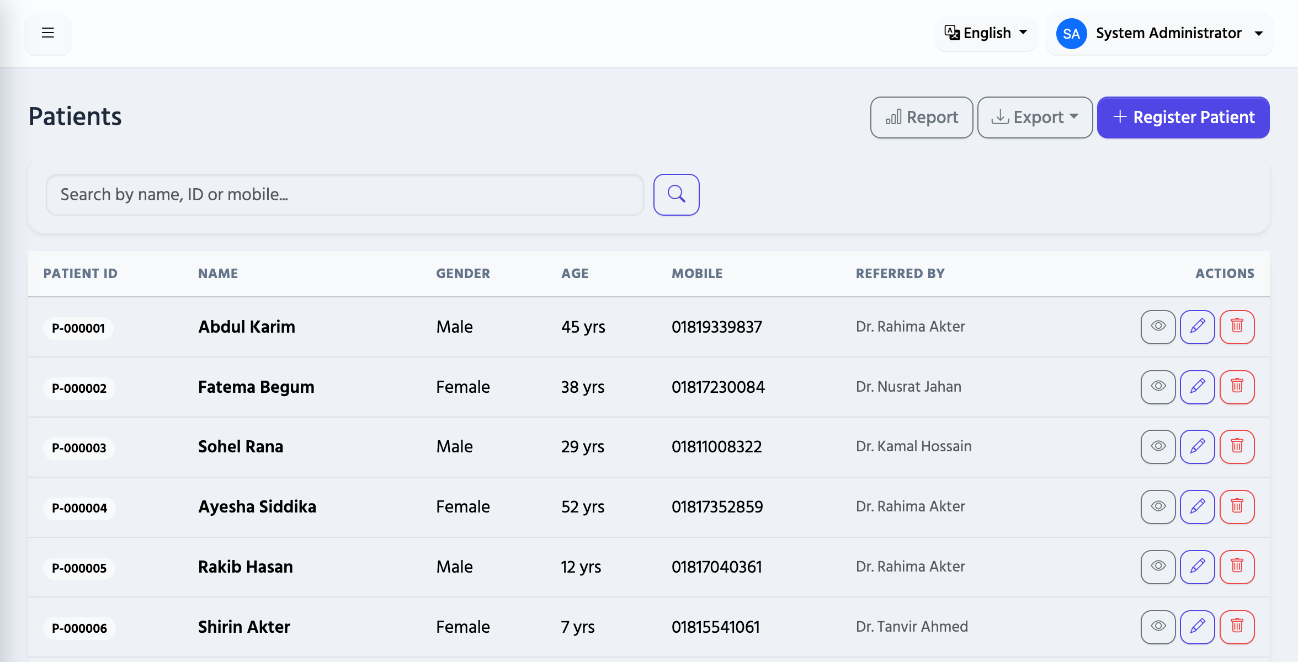Screen dimensions: 1298x662
Task: Click patient ID badge P-000003
Action: pyautogui.click(x=79, y=448)
